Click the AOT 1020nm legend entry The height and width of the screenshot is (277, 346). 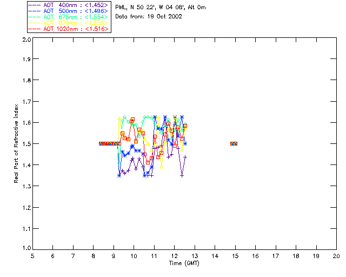(x=68, y=29)
